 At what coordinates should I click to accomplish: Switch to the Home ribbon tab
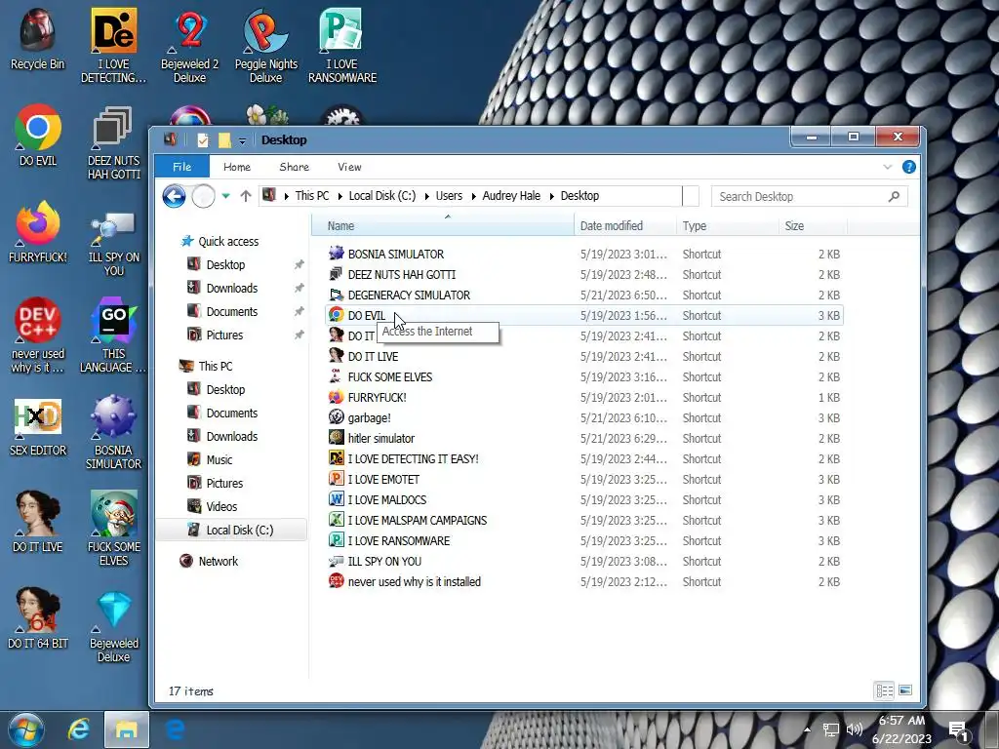[237, 167]
